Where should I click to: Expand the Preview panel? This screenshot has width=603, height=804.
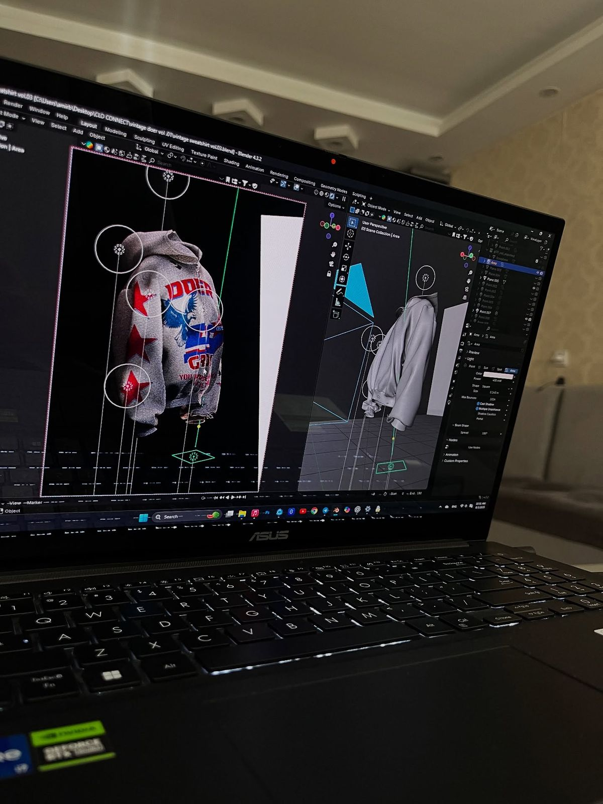pyautogui.click(x=473, y=352)
